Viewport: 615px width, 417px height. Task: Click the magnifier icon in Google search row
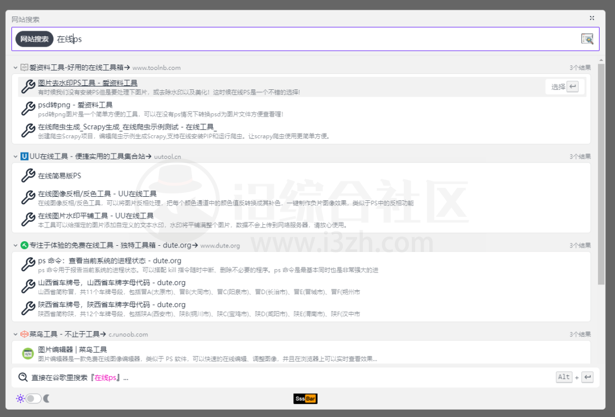coord(23,377)
